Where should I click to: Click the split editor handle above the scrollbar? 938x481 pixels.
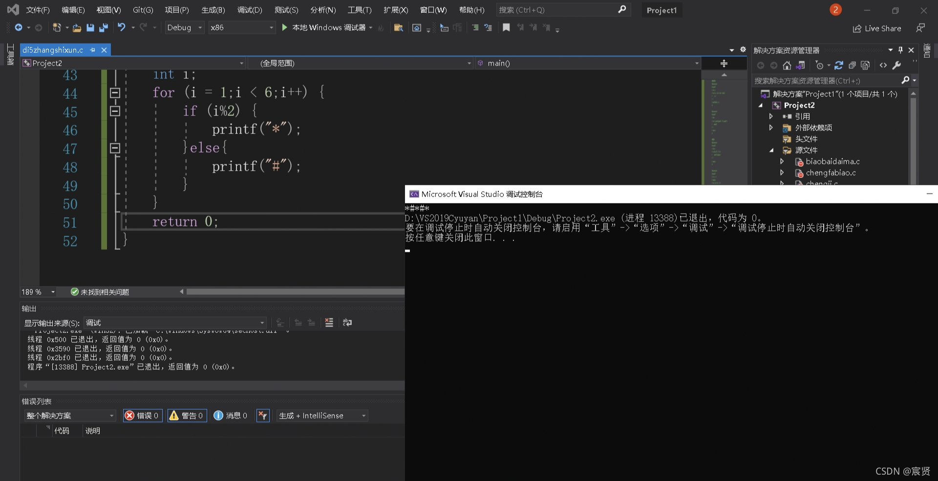(x=724, y=64)
